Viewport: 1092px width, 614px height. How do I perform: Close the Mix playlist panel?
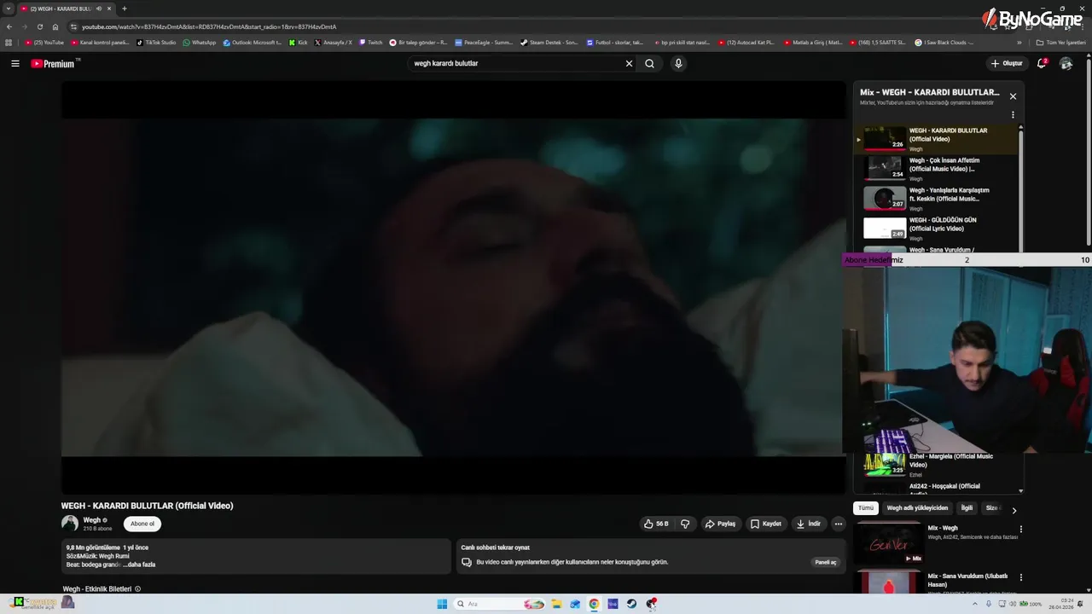pos(1013,96)
